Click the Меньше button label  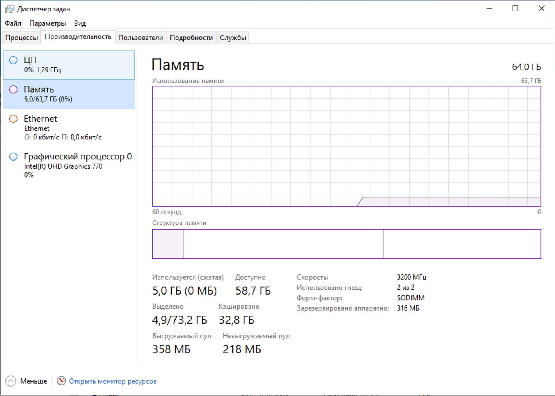pyautogui.click(x=34, y=381)
